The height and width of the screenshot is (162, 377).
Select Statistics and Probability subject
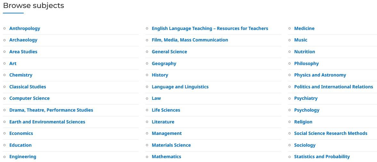pyautogui.click(x=322, y=157)
